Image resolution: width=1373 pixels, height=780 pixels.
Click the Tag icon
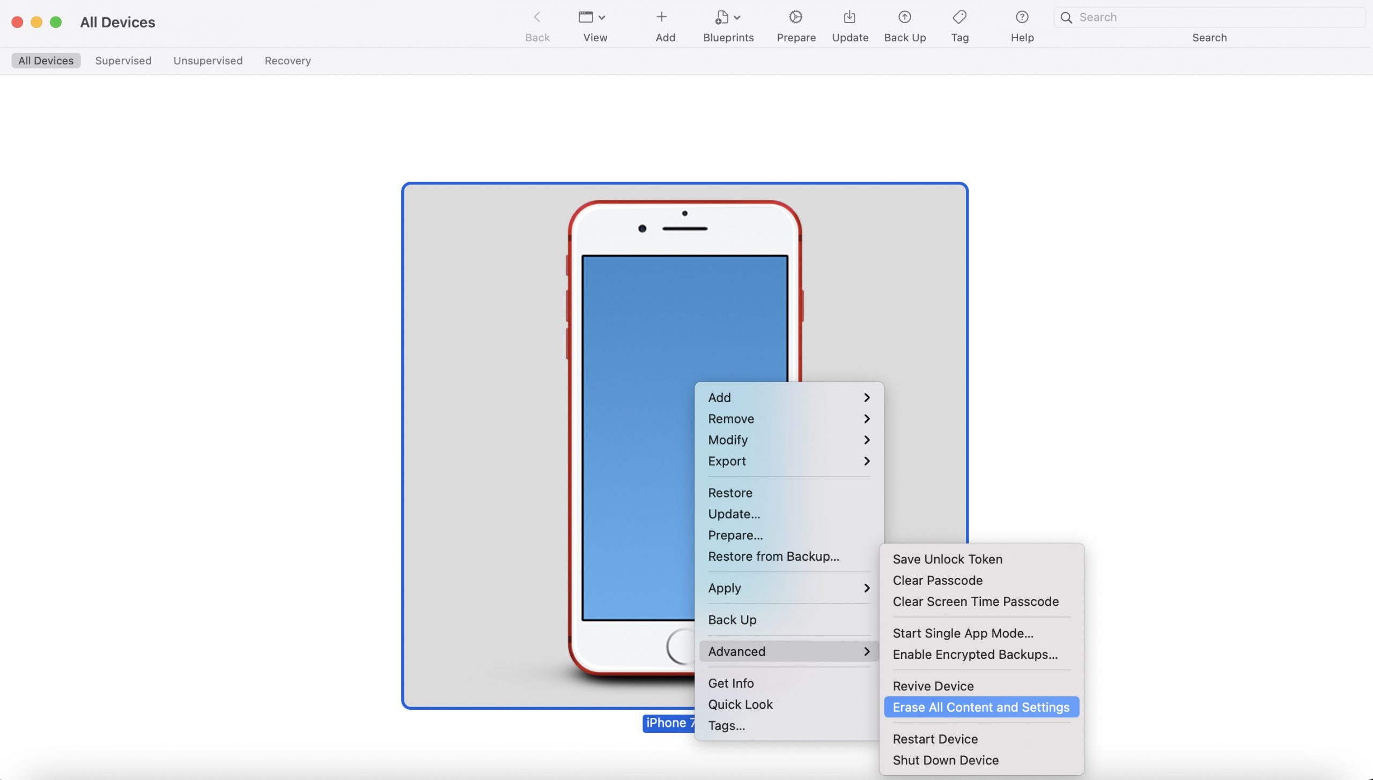coord(959,17)
